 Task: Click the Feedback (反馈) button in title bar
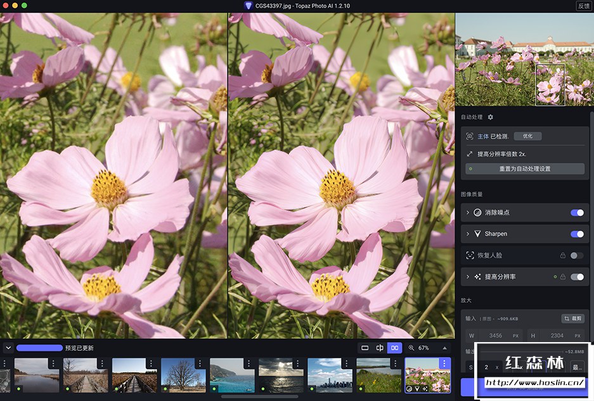pos(583,6)
